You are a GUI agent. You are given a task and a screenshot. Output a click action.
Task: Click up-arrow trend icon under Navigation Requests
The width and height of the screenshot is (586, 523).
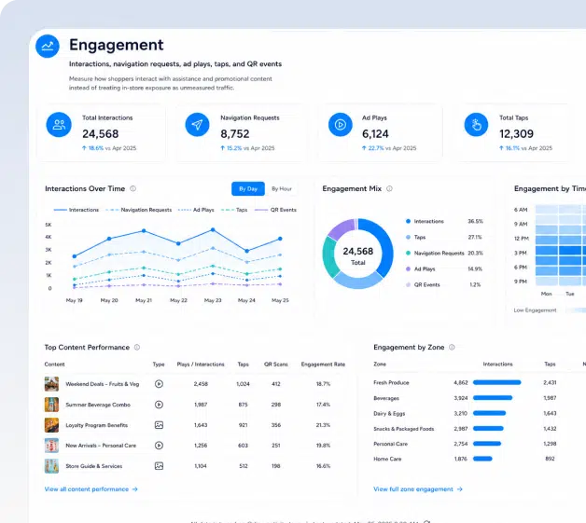pos(223,148)
